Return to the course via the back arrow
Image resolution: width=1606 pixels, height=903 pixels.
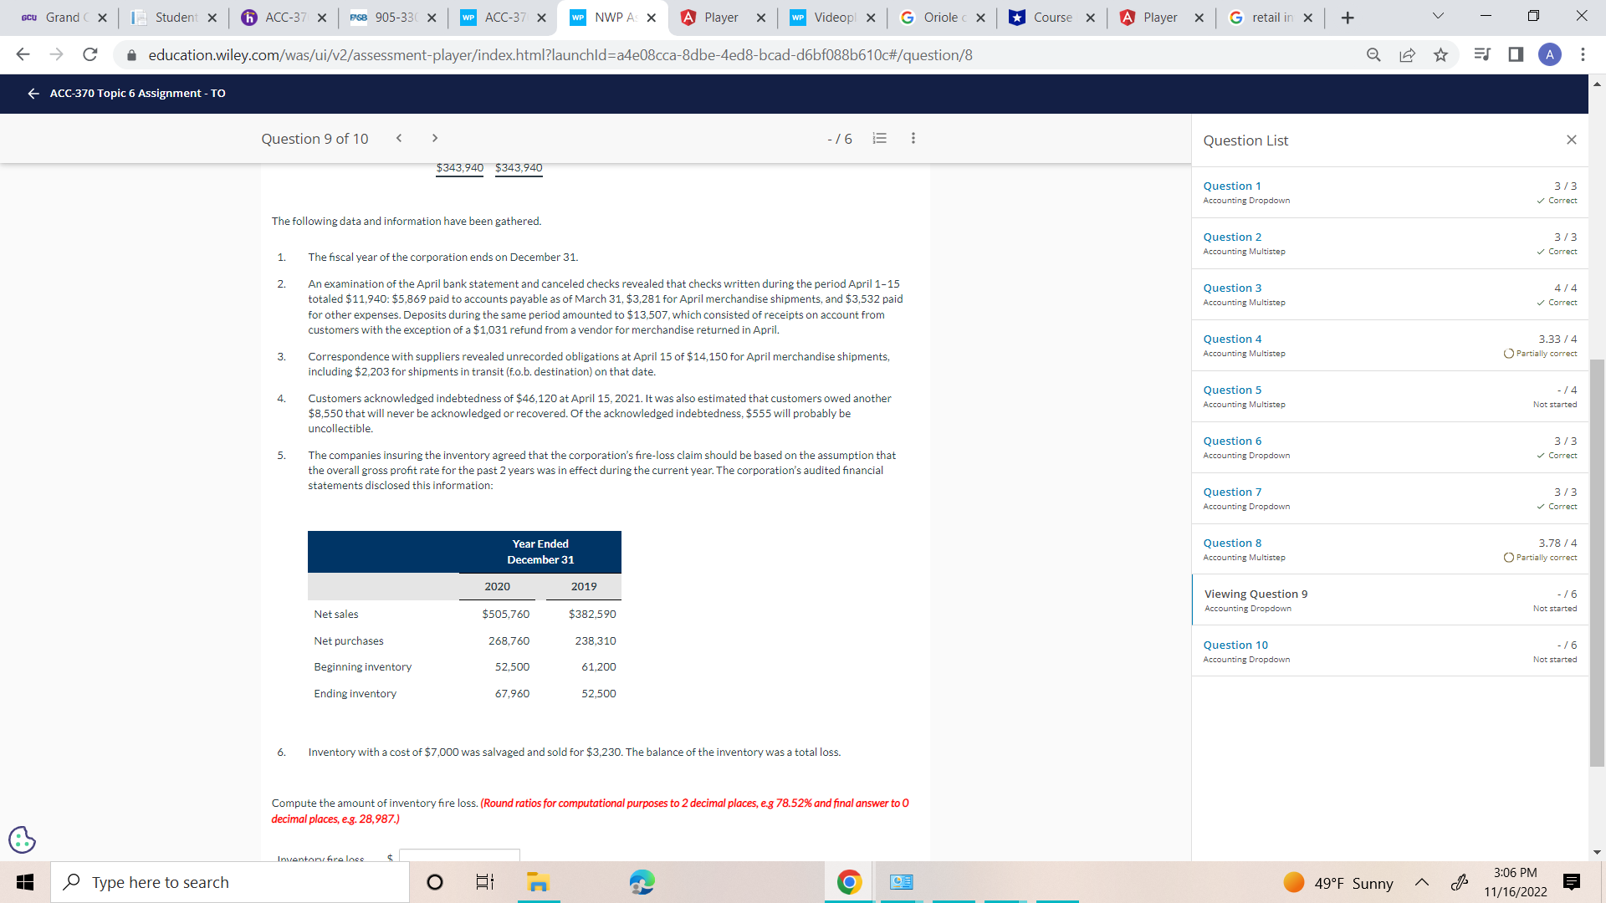tap(33, 93)
